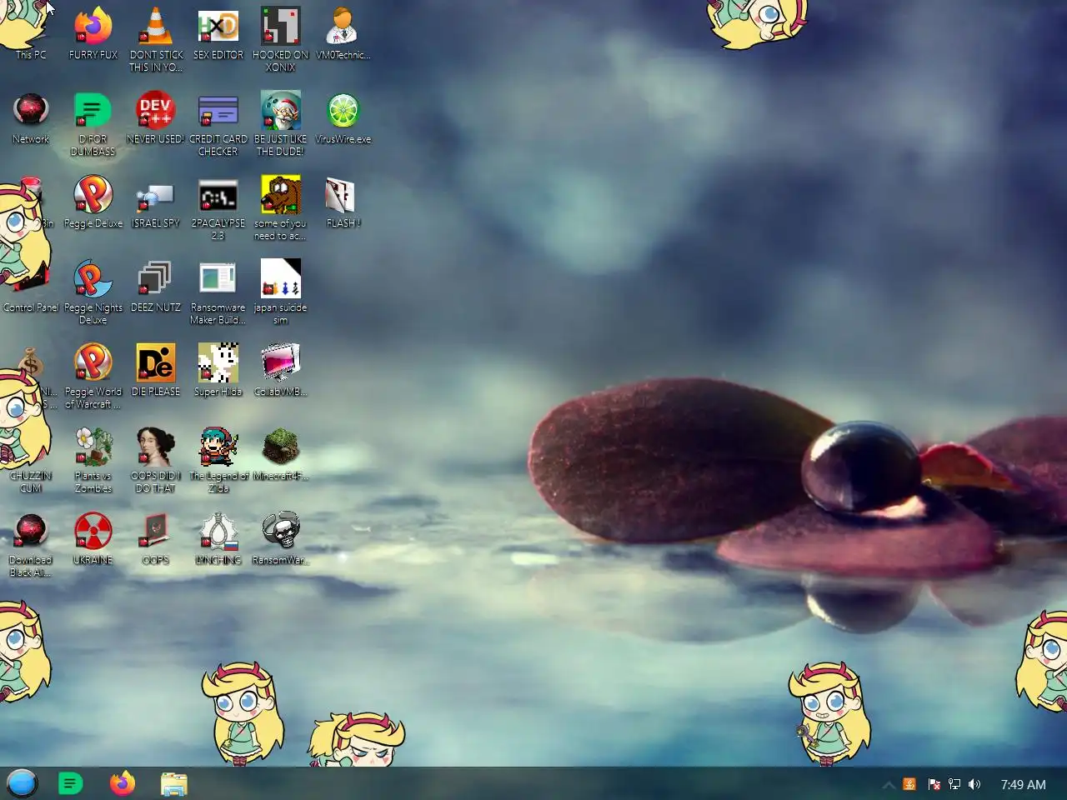Open the CollabVMB monitor icon
The image size is (1067, 800).
click(281, 363)
